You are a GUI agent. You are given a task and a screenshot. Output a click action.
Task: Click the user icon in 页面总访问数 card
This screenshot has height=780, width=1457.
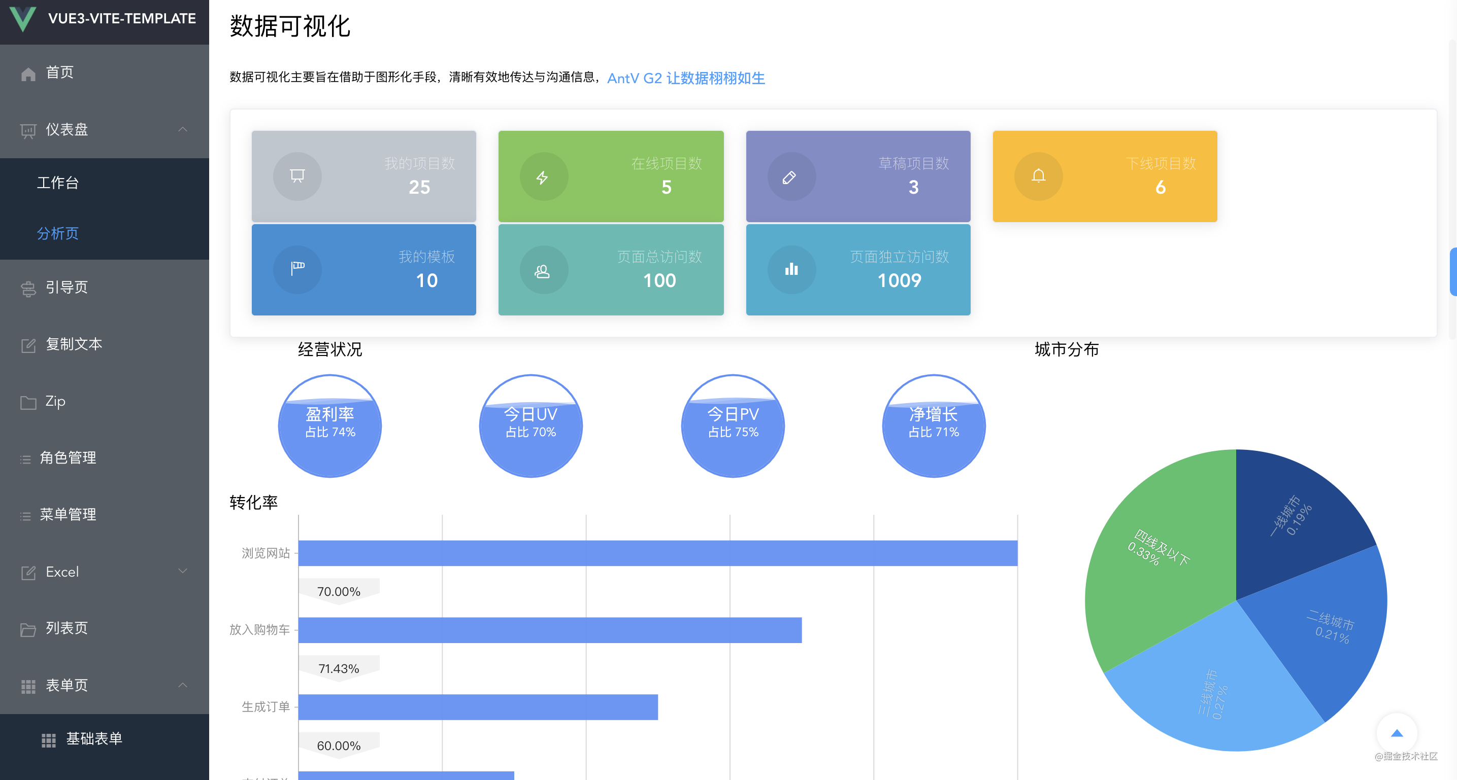click(542, 271)
